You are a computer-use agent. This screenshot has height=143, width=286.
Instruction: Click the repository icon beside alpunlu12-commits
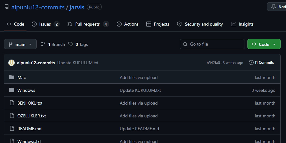point(7,7)
